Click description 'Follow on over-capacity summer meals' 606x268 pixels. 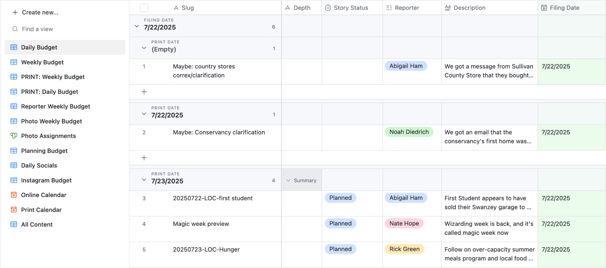pos(490,255)
